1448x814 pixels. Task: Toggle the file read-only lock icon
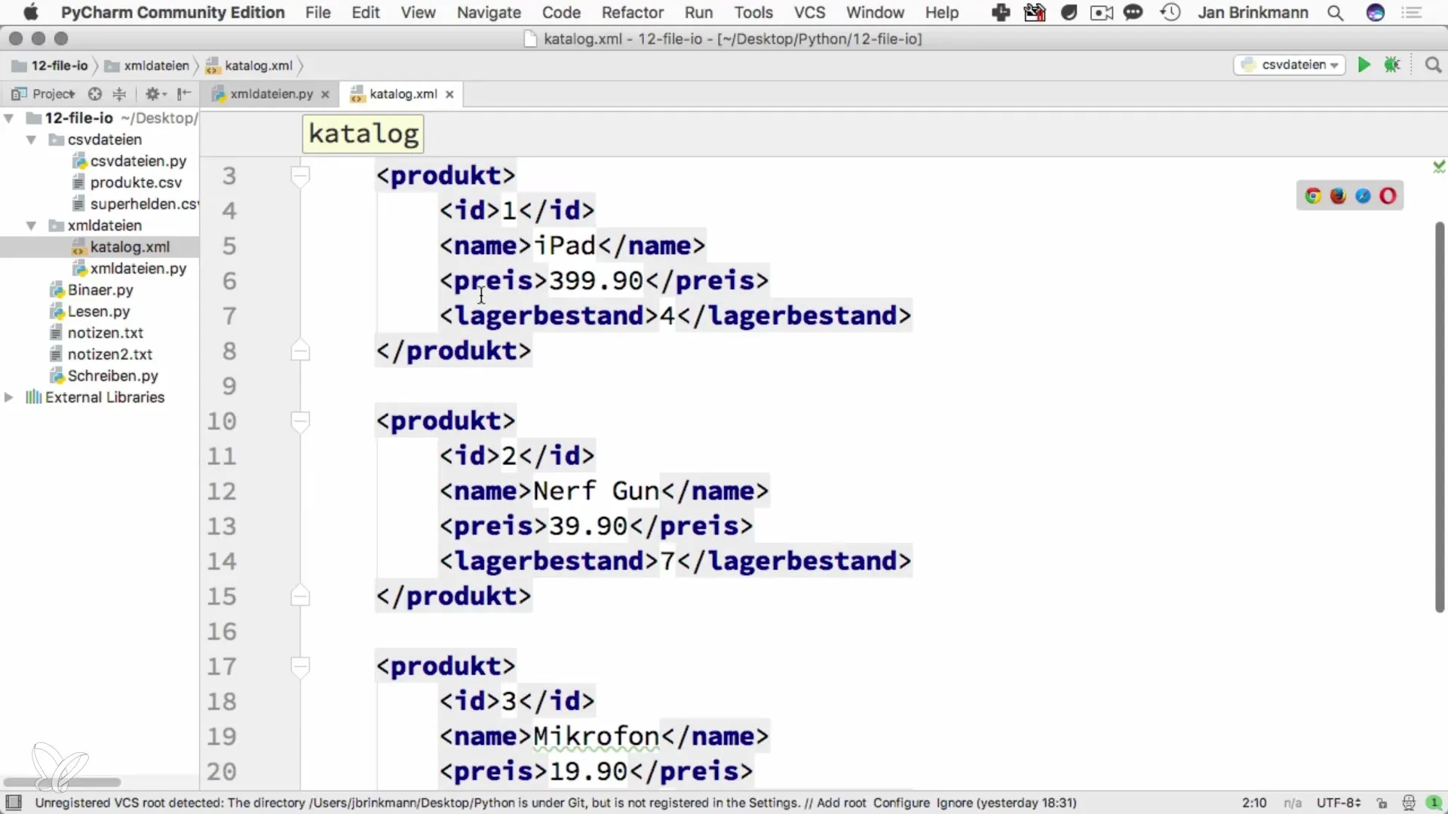1382,803
